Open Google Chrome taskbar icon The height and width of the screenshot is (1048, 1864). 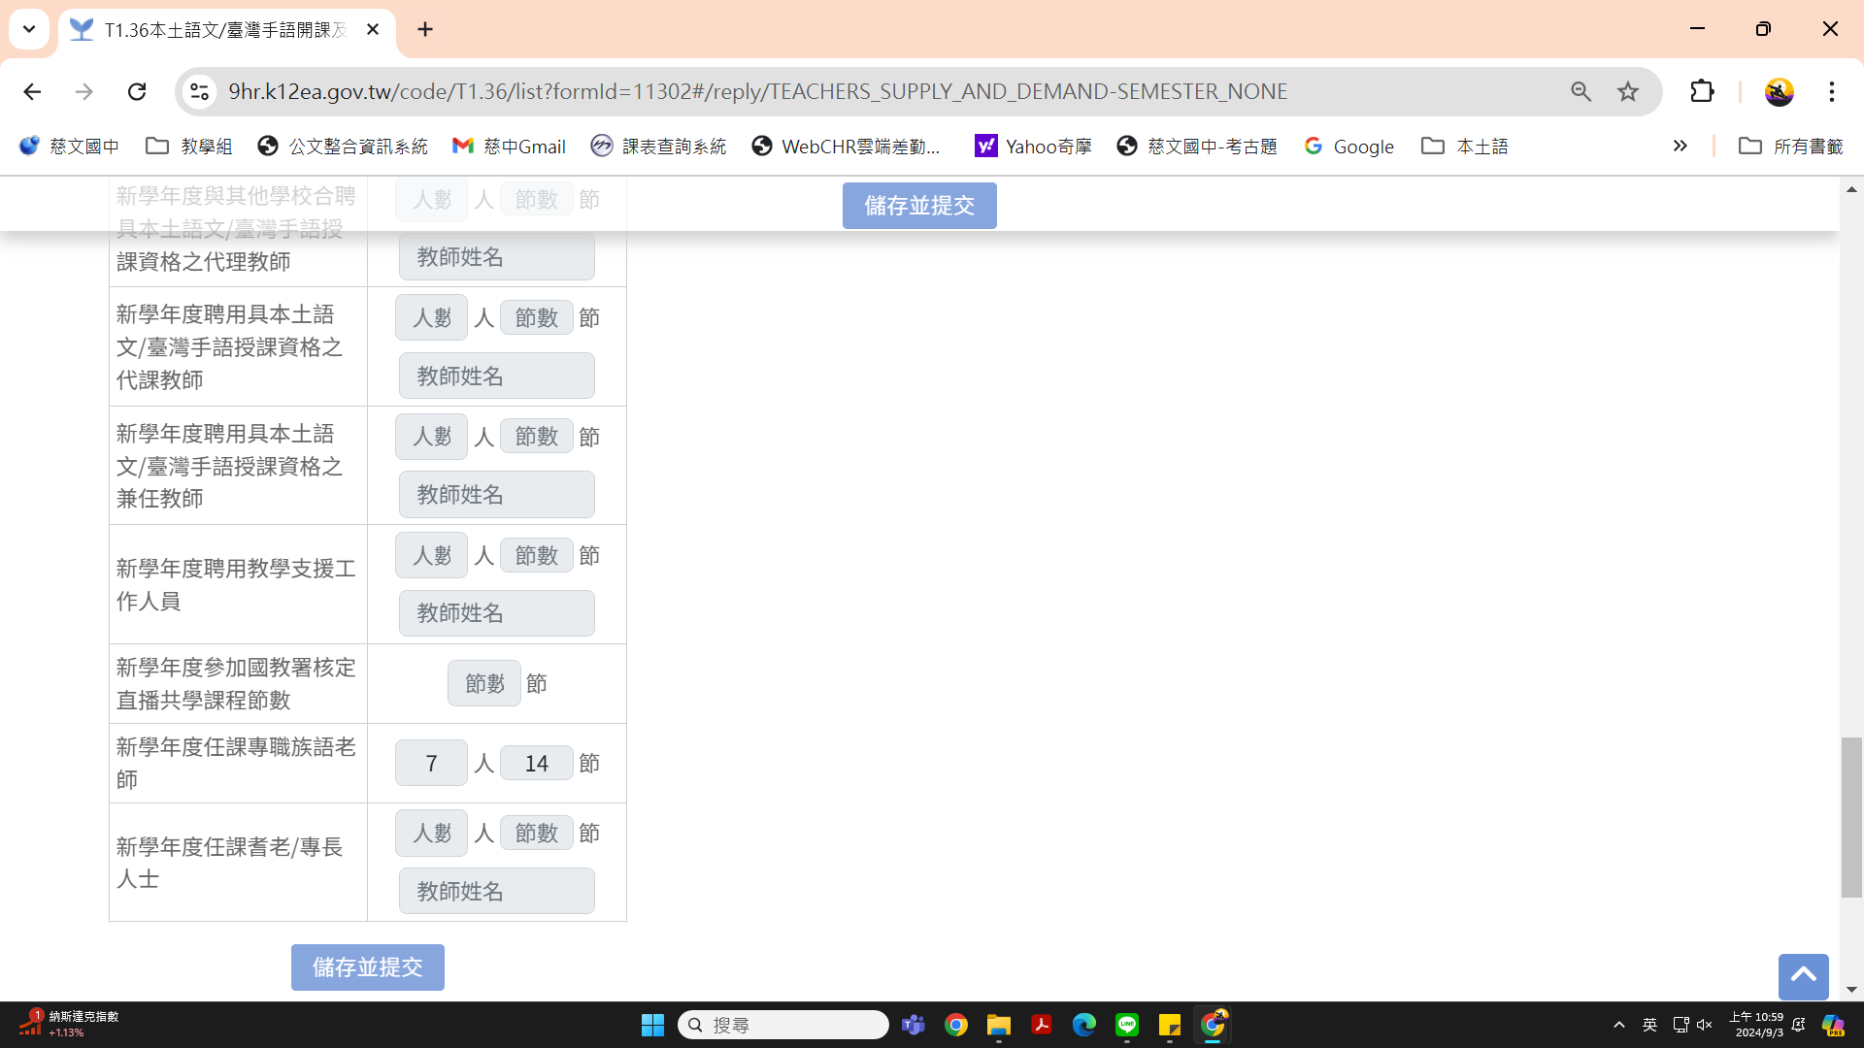(956, 1025)
